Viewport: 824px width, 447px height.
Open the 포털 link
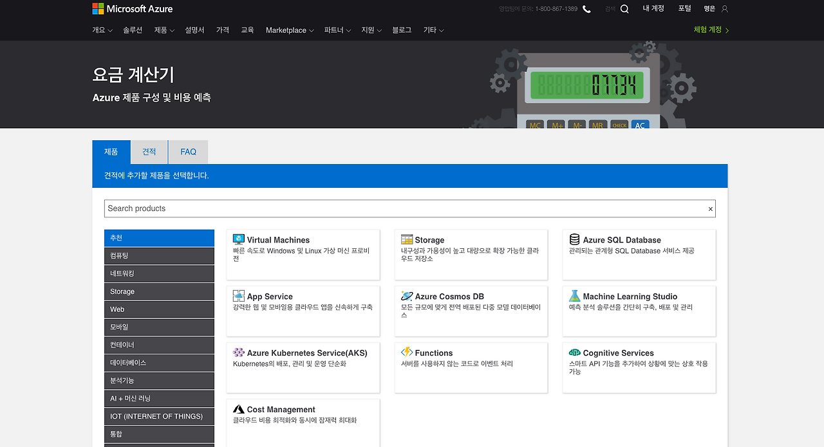point(685,8)
